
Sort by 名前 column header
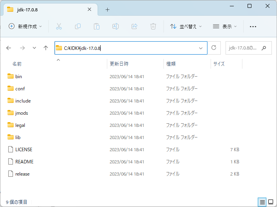coord(17,64)
